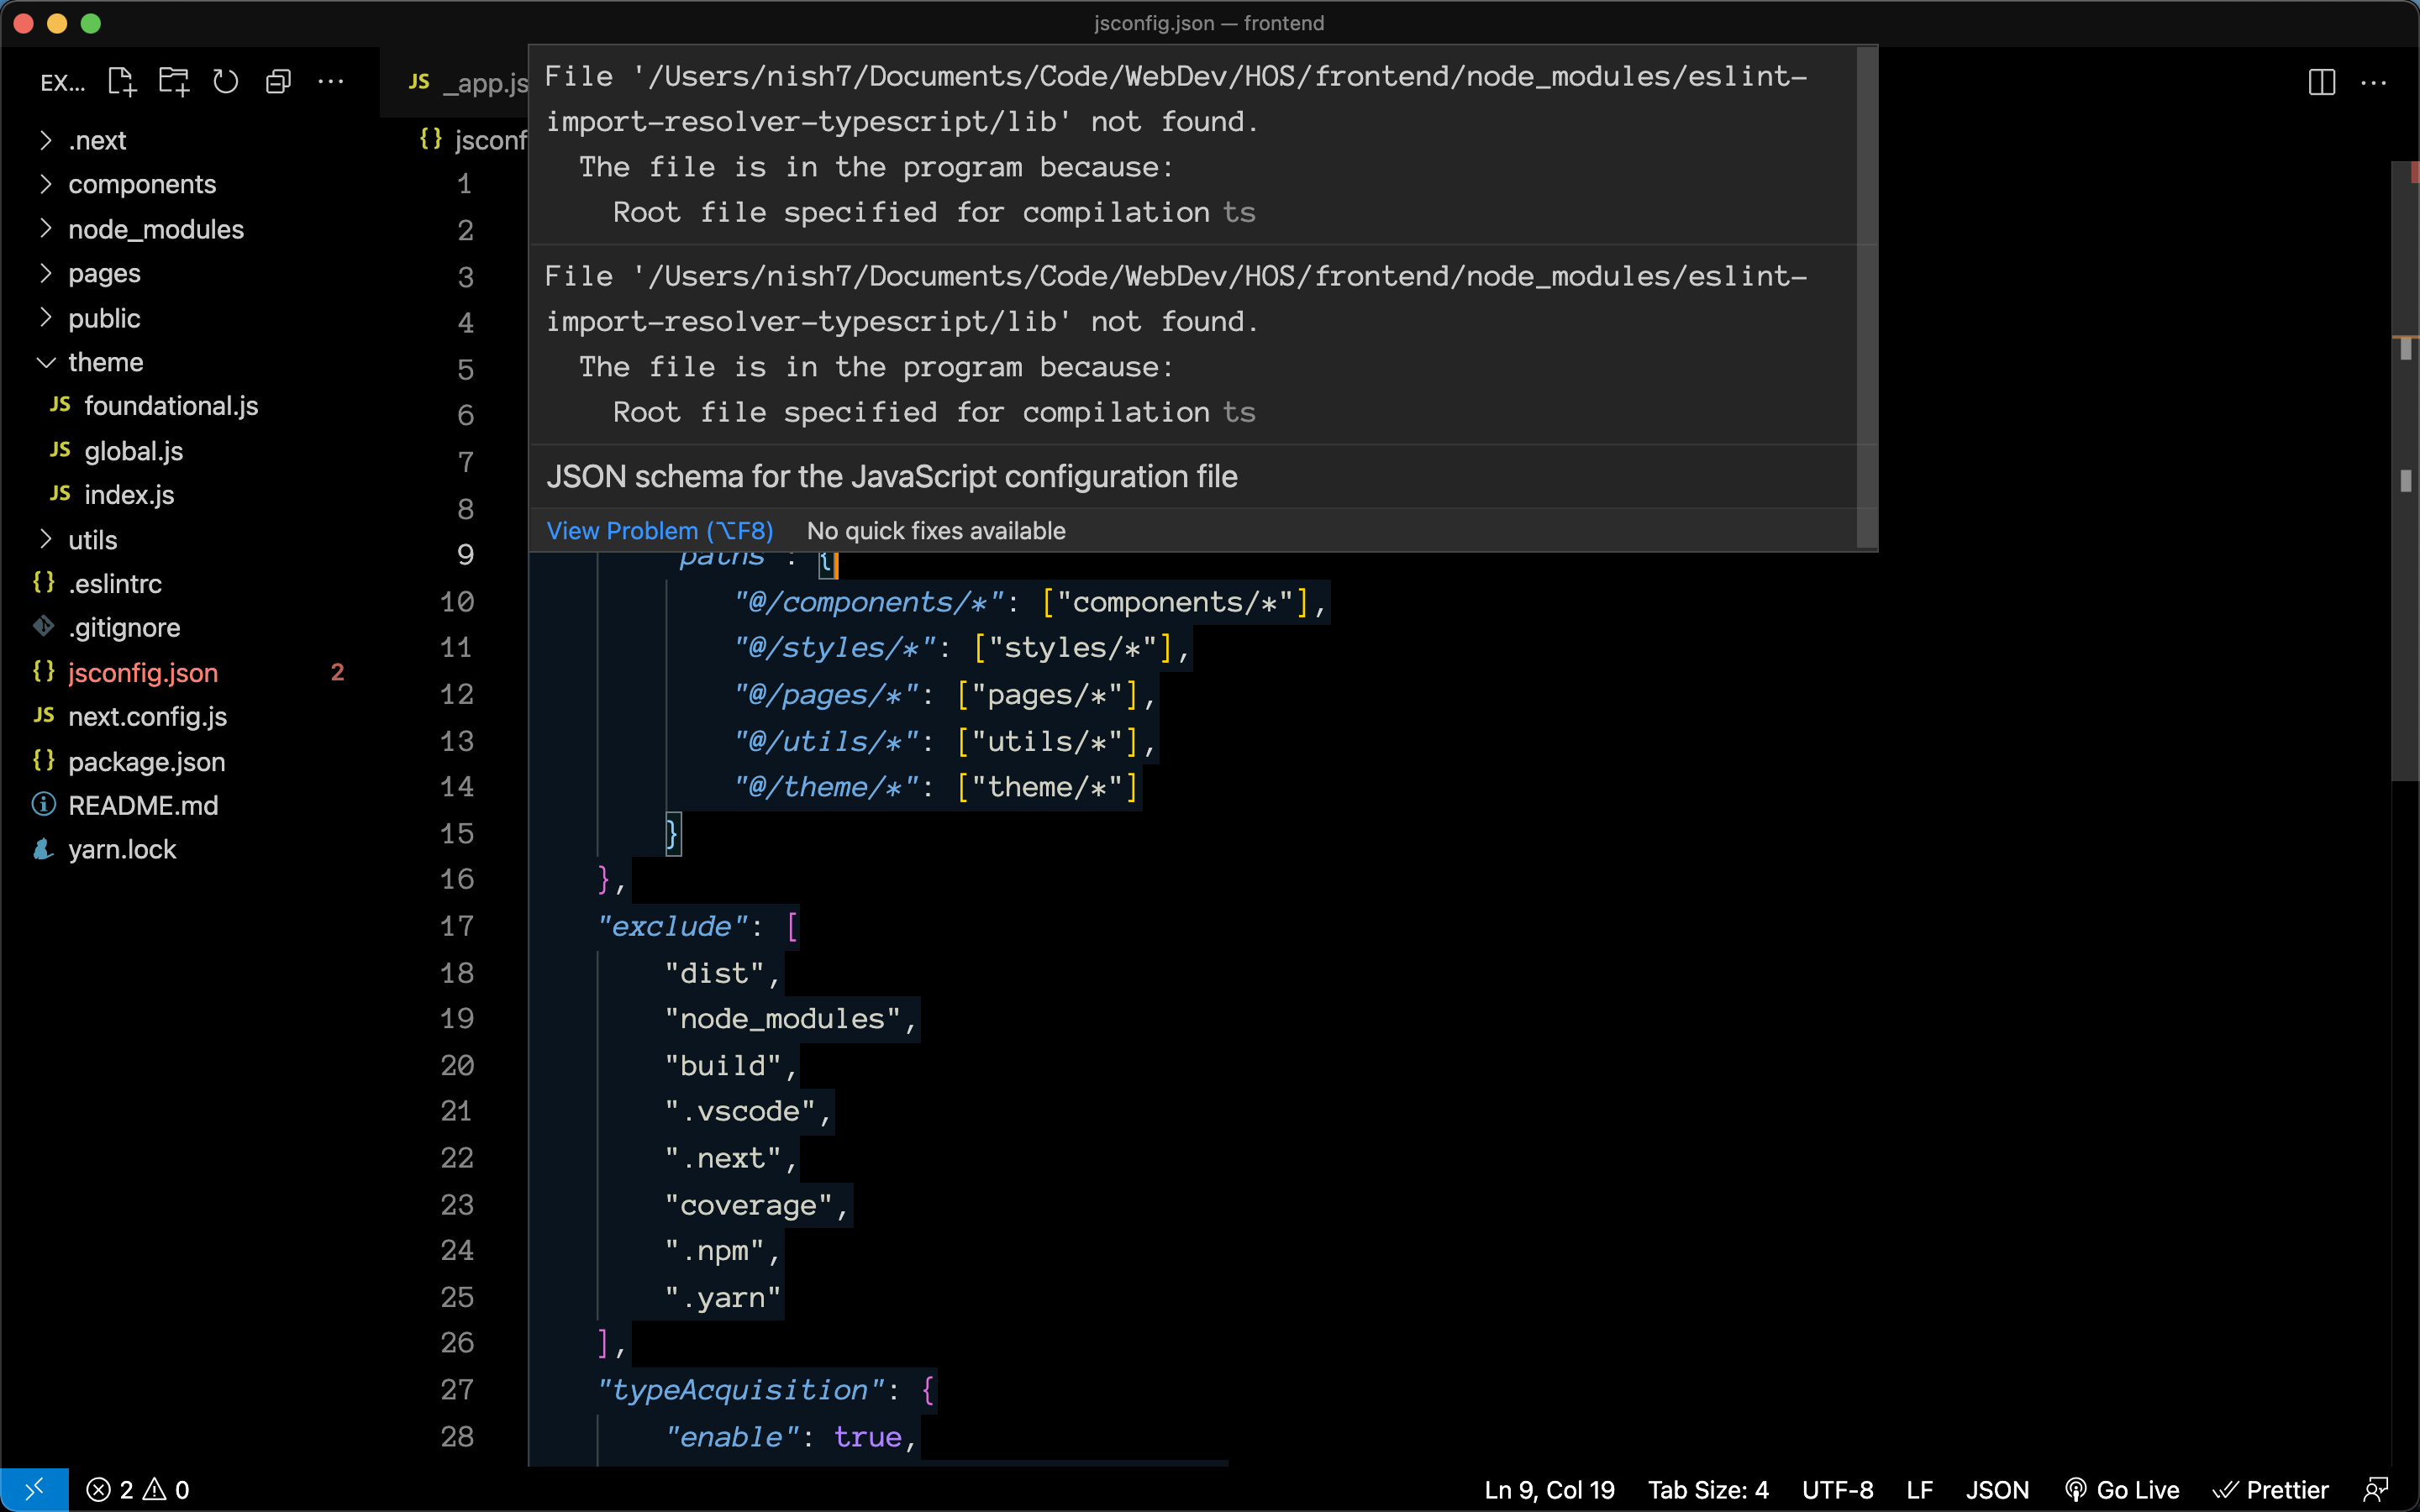Viewport: 2420px width, 1512px height.
Task: Open the remote window indicator
Action: pyautogui.click(x=34, y=1490)
